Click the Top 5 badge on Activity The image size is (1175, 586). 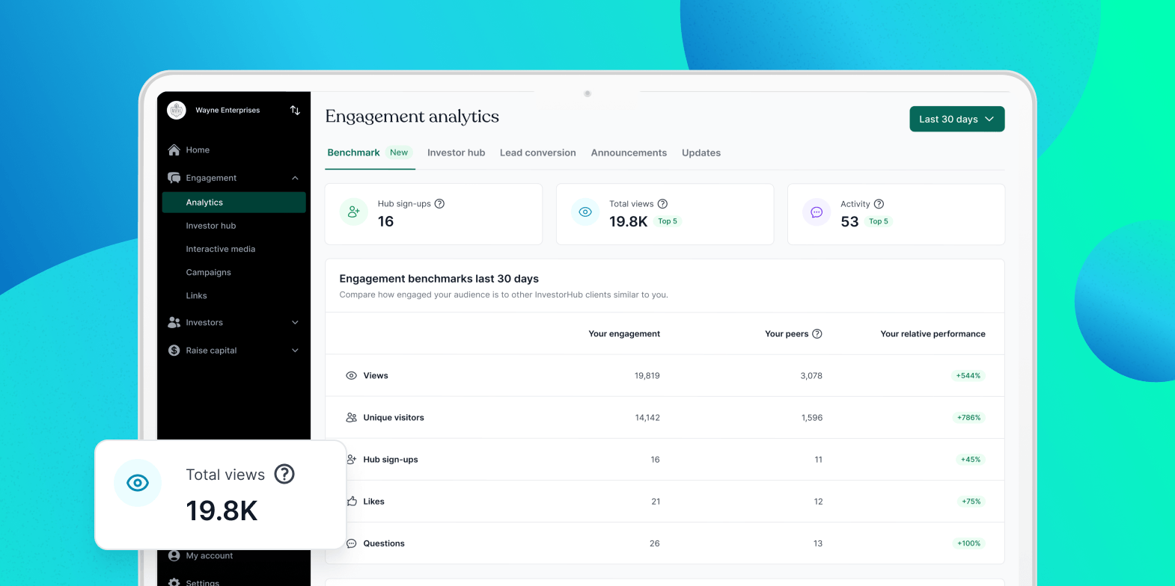click(x=879, y=221)
